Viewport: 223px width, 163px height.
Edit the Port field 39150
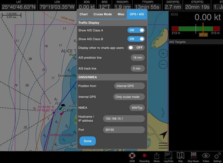pos(124,130)
